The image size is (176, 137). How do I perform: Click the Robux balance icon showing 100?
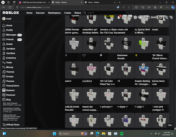135,18
